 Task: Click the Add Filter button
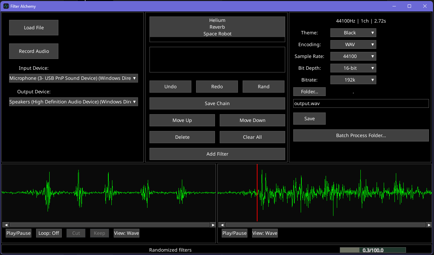tap(217, 154)
